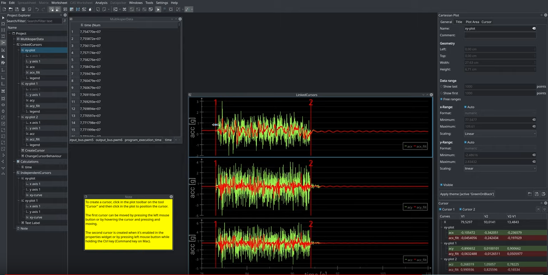Click the Comment input field
Screen dimensions: 548x275
pyautogui.click(x=500, y=35)
